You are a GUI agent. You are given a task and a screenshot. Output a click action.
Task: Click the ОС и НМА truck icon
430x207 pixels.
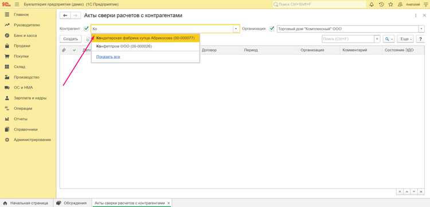coord(7,87)
